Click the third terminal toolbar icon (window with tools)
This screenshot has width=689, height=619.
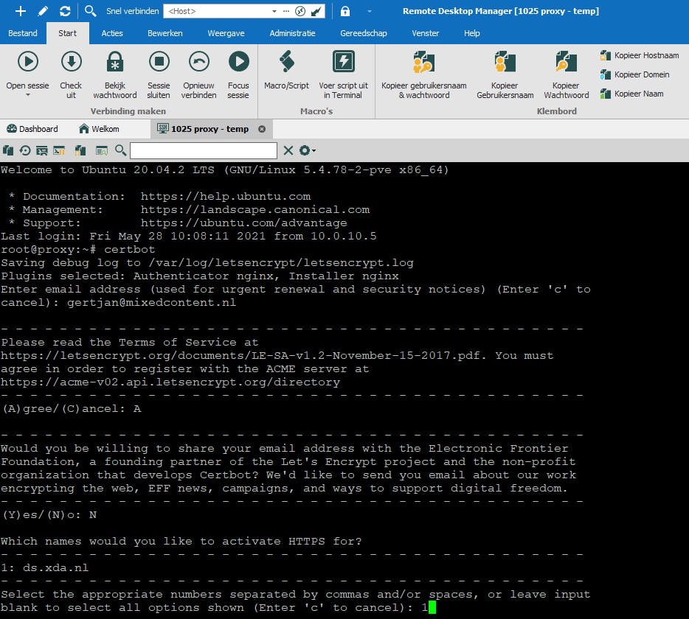point(42,150)
